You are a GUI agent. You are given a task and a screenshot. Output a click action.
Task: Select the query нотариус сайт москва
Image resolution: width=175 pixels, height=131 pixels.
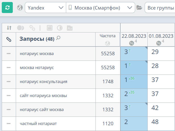pos(42,110)
